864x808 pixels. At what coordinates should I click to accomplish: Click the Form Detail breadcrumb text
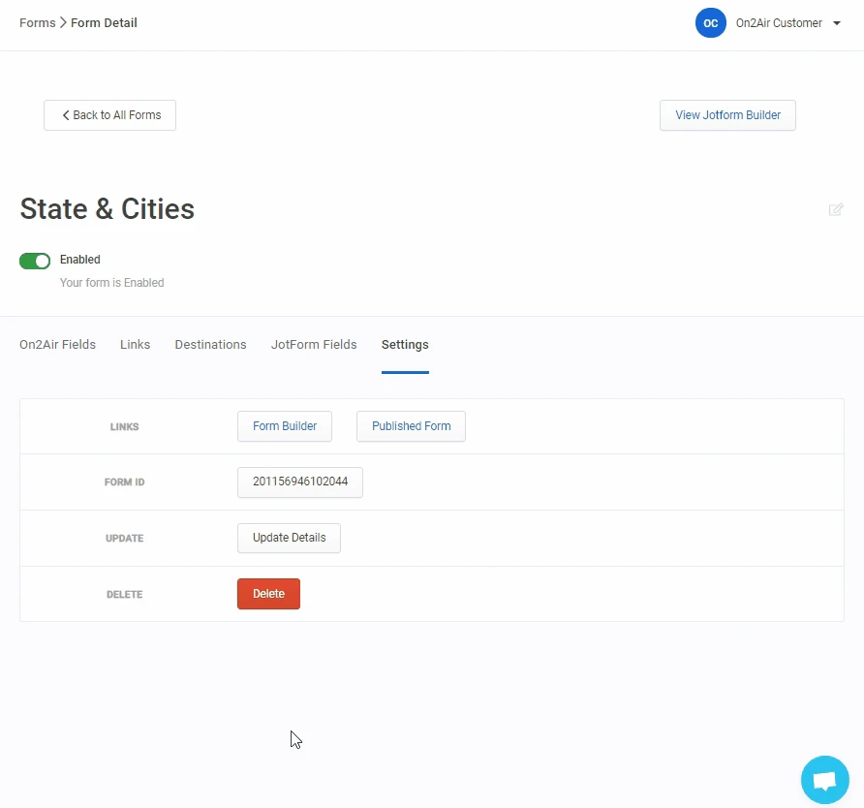click(x=104, y=23)
